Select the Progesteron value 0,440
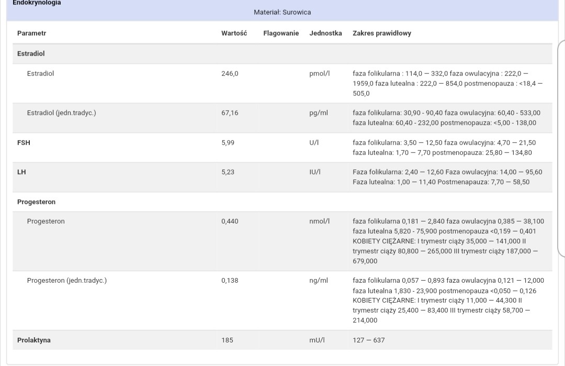 (x=230, y=221)
